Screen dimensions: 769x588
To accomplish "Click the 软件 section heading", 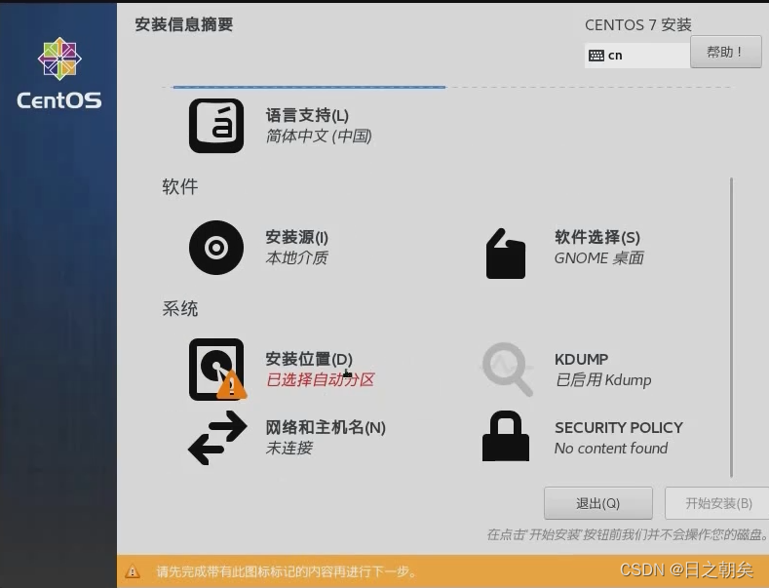I will [180, 186].
